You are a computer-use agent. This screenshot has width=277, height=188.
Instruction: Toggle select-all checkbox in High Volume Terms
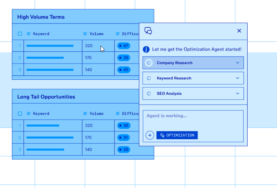click(x=20, y=34)
